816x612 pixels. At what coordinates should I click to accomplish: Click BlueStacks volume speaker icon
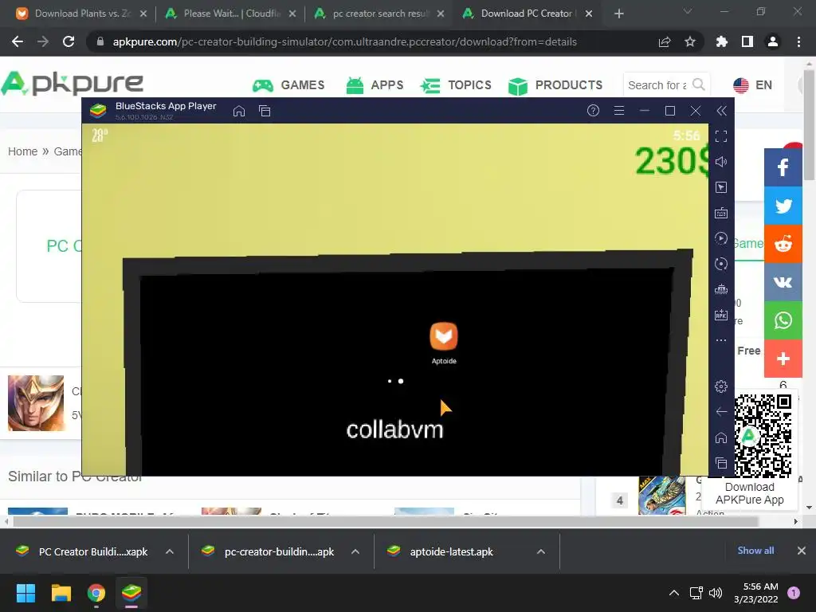click(720, 162)
